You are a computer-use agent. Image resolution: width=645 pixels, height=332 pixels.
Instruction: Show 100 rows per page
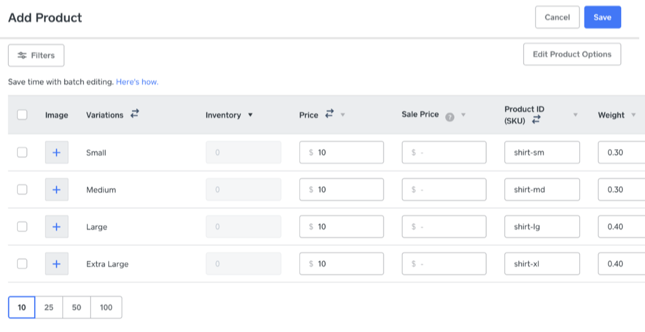point(106,307)
